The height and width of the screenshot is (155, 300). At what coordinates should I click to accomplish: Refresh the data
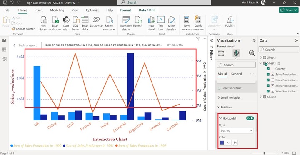pos(138,21)
